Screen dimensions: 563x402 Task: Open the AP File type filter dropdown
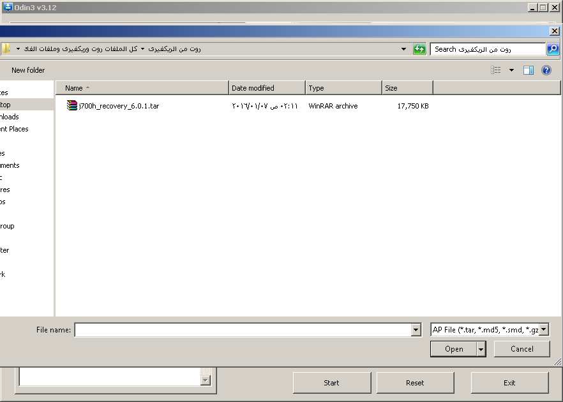tap(544, 329)
